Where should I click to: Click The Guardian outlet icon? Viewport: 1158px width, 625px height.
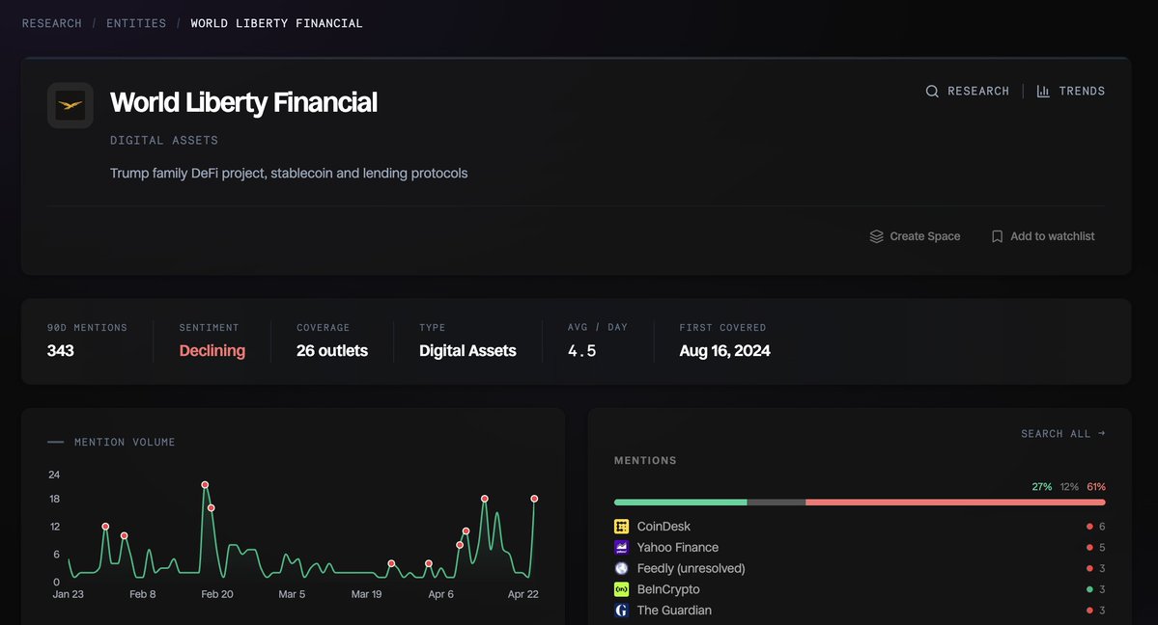[621, 611]
